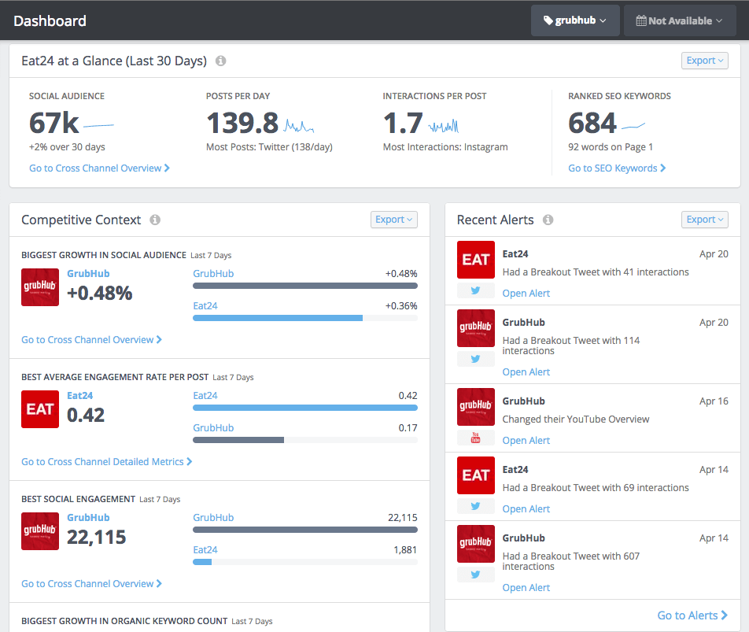Click the GrubHub +0.48% progress bar

(305, 286)
